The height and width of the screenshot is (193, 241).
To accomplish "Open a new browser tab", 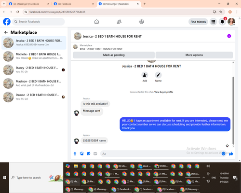I will (x=145, y=4).
